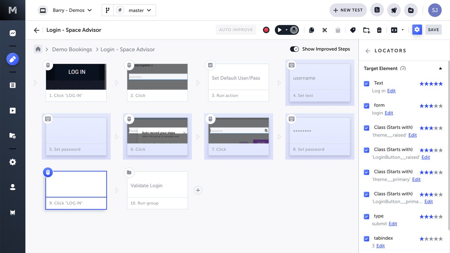
Task: Open the folder settings icon in sidebar
Action: pyautogui.click(x=13, y=136)
